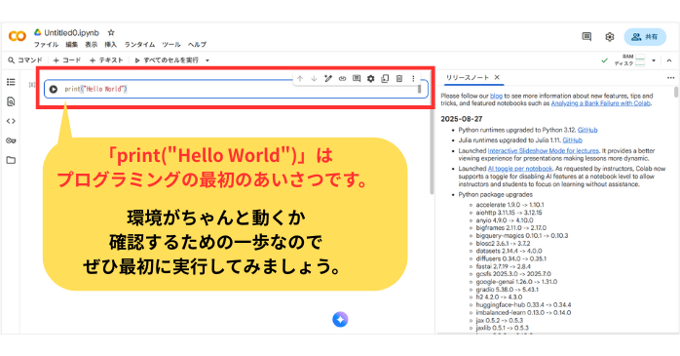
Task: Move cell down with arrow icon
Action: (314, 79)
